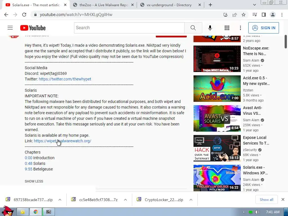Open NoEscape.exe video thumbnail
Viewport: 288px width, 216px height.
click(217, 59)
